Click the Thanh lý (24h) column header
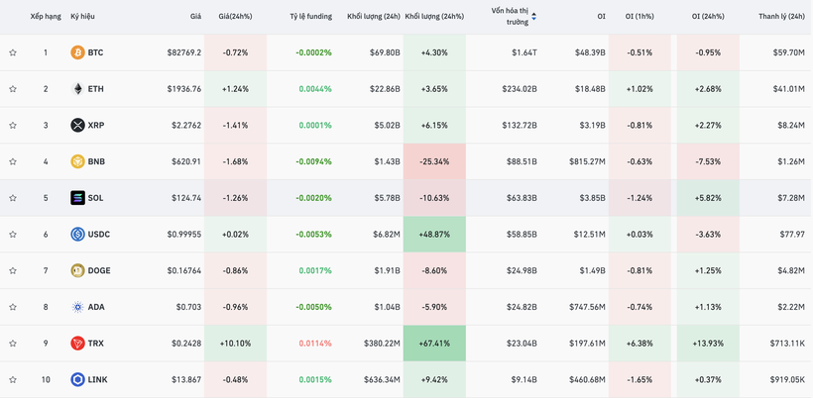813x398 pixels. coord(781,17)
